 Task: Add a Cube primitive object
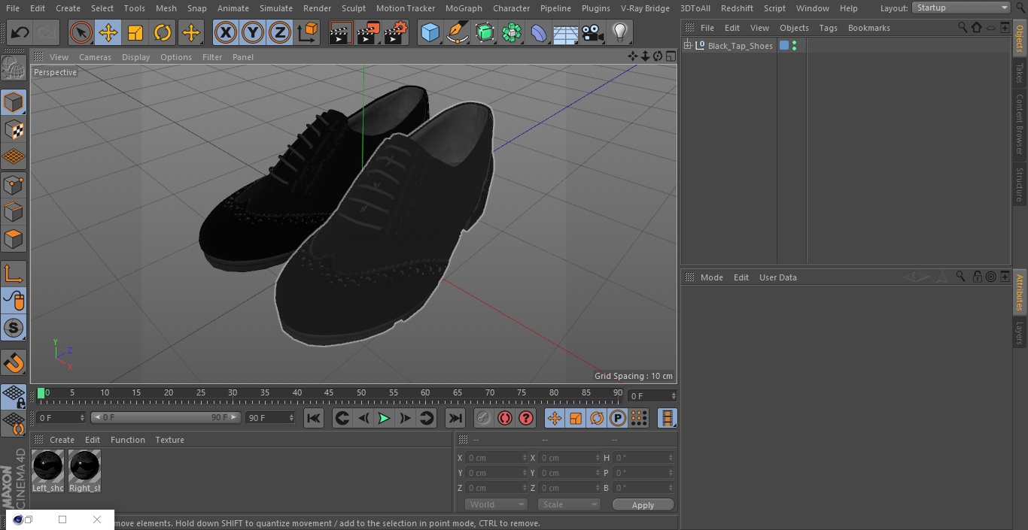tap(430, 33)
